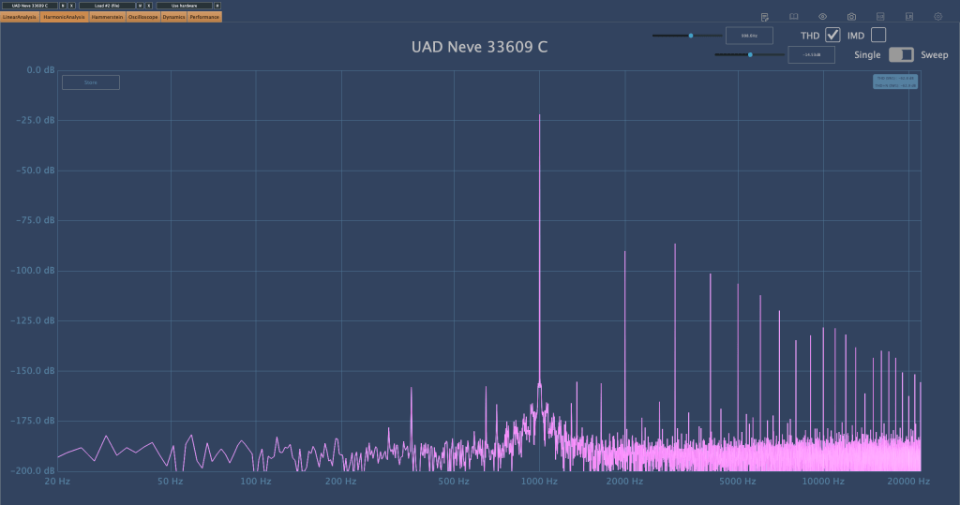Click the open book manual icon

tap(793, 17)
